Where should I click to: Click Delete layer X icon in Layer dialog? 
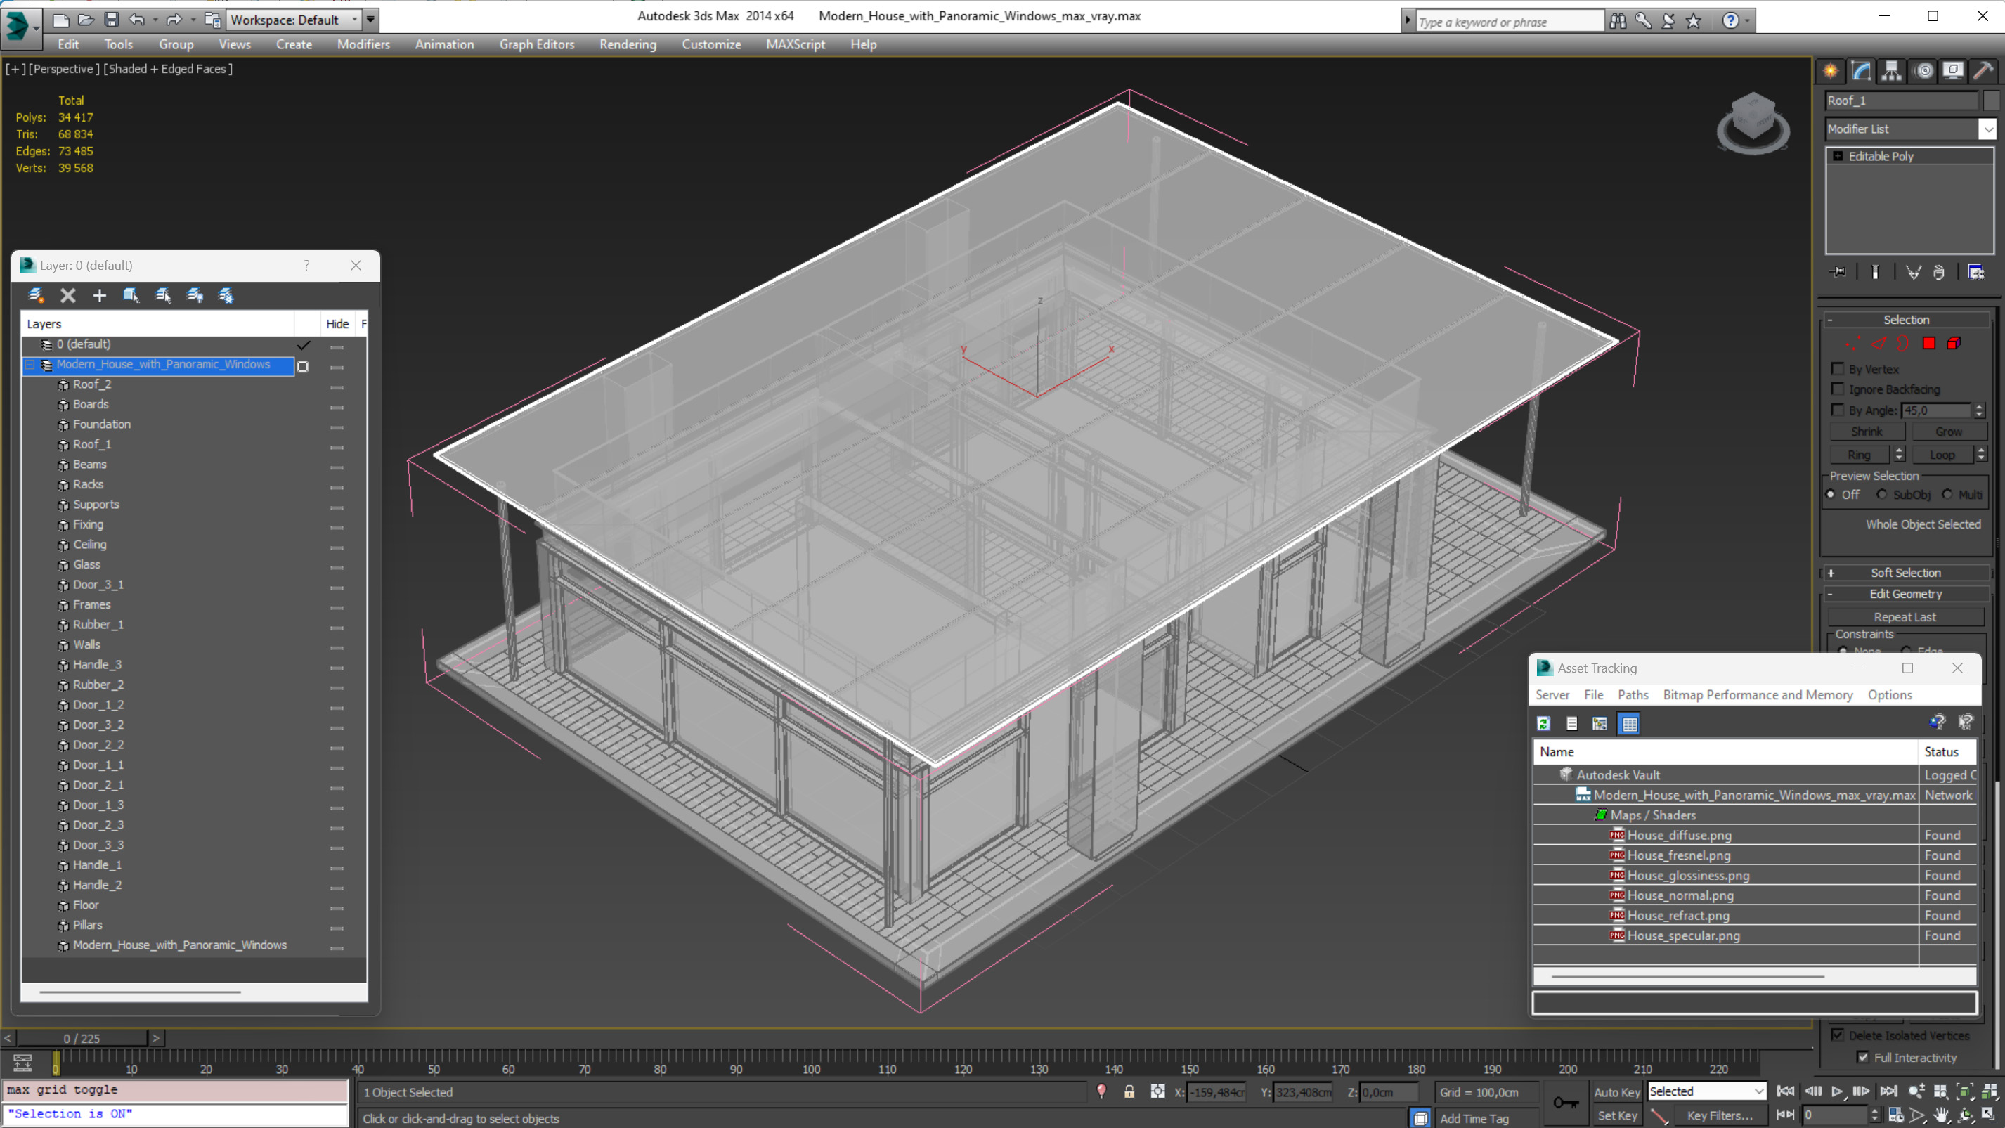[x=67, y=295]
